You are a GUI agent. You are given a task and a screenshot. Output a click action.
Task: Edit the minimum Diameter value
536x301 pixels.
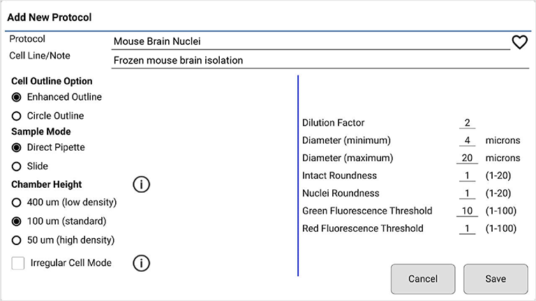click(x=467, y=140)
